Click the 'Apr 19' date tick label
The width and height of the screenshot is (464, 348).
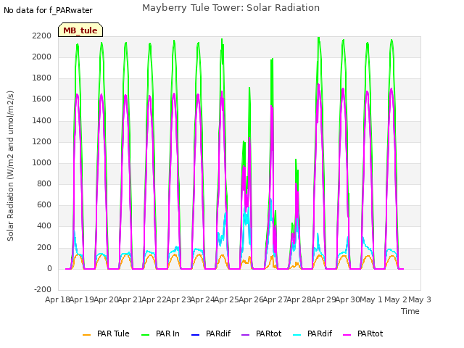click(82, 299)
